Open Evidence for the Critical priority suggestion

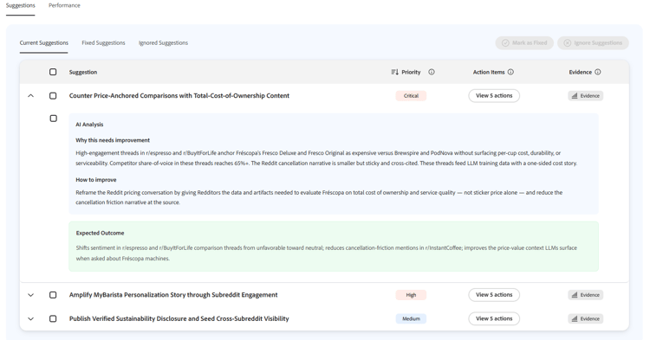(586, 96)
